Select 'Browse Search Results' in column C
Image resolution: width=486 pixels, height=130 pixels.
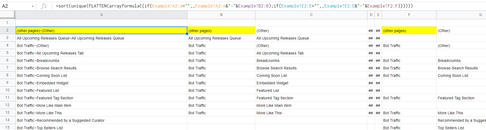click(x=311, y=68)
